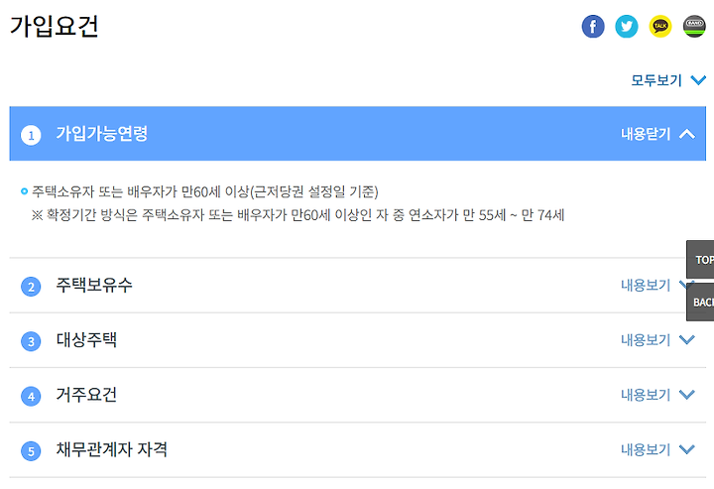Share page via KakaoTalk icon

pyautogui.click(x=660, y=27)
